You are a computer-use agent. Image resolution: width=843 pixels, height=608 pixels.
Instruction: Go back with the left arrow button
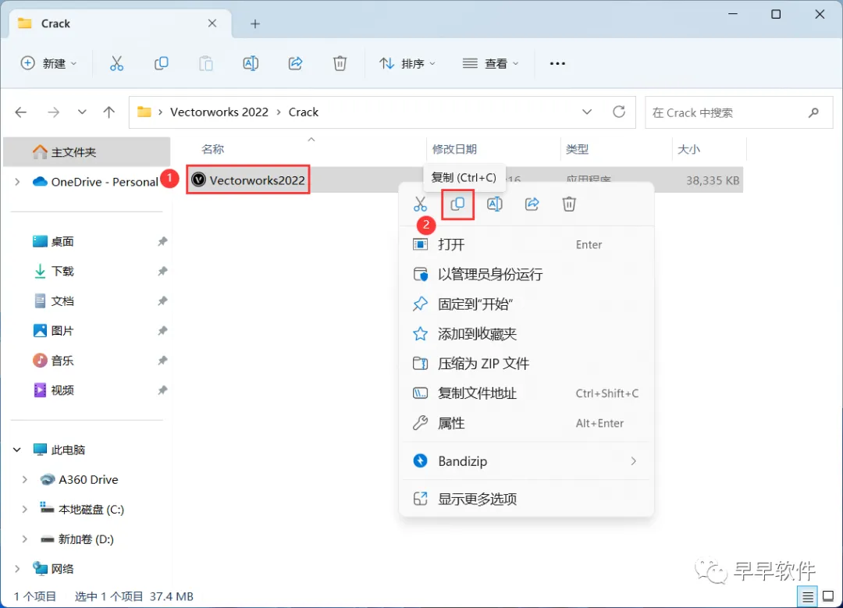click(21, 112)
